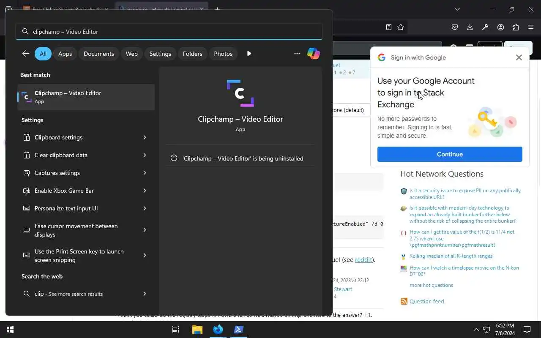
Task: Click Continue in Google sign-in popup
Action: point(450,154)
